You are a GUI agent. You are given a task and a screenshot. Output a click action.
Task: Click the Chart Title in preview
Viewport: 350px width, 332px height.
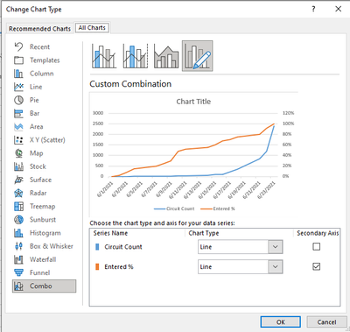(193, 102)
